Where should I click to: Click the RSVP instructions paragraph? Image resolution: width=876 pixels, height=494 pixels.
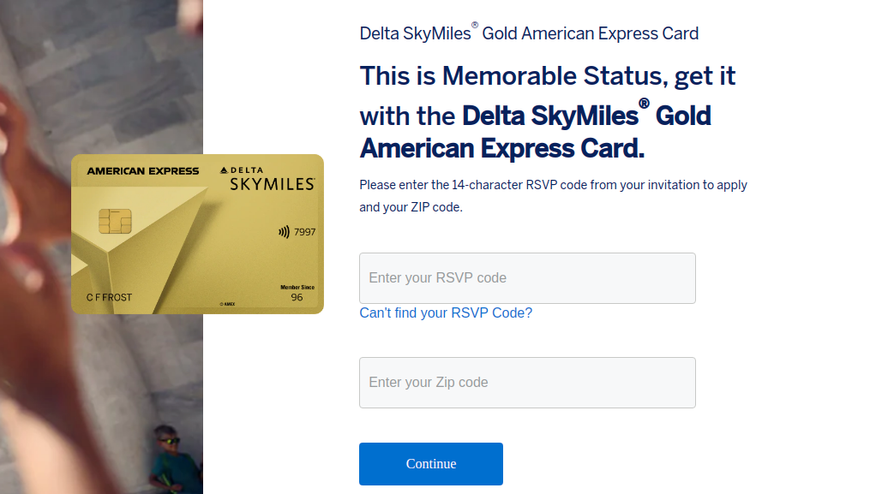coord(553,195)
